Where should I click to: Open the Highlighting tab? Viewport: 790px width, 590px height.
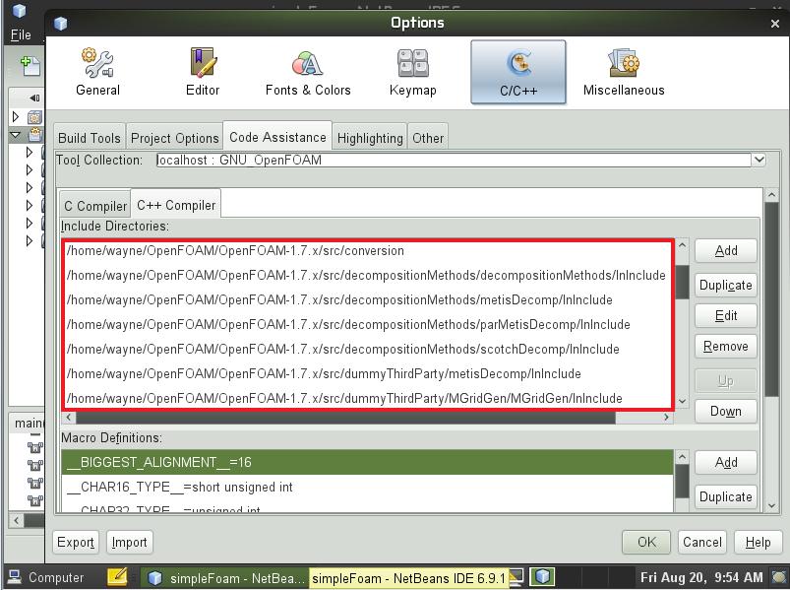(370, 138)
